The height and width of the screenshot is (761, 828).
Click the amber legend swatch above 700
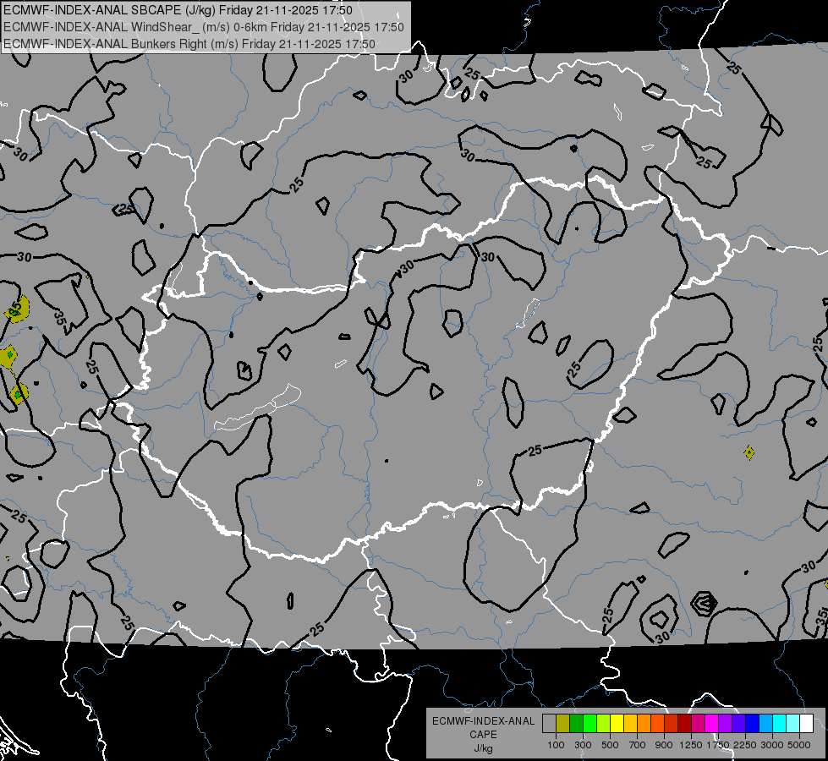(630, 723)
